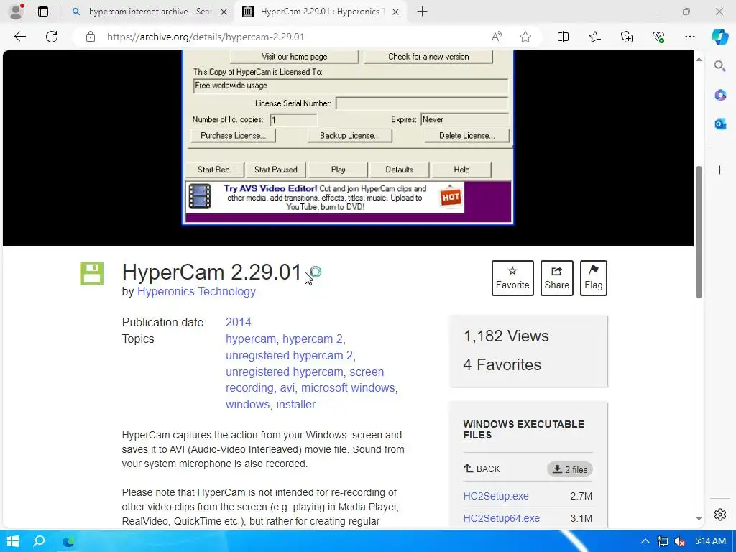Activate Read aloud icon
The width and height of the screenshot is (736, 552).
(x=497, y=37)
